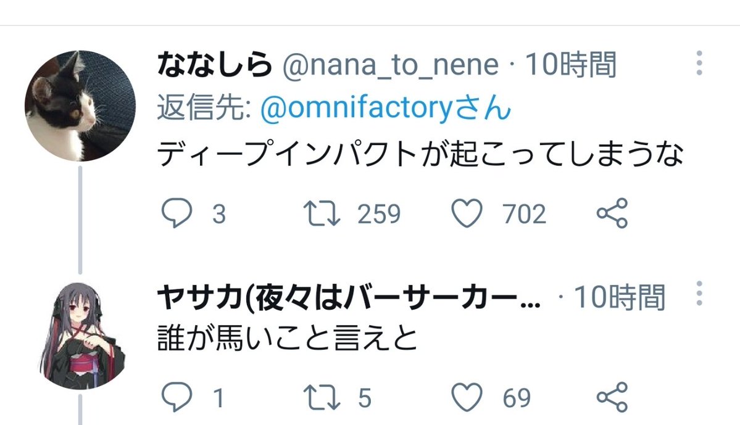Open ななしら display name profile
740x425 pixels.
coord(214,64)
